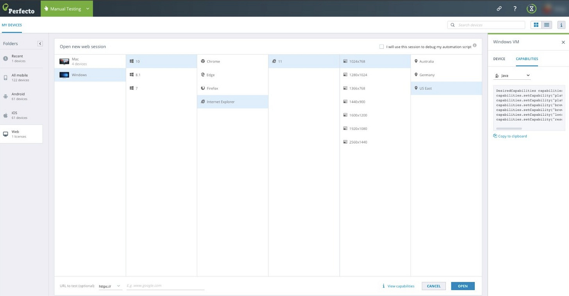The width and height of the screenshot is (569, 296).
Task: Open the Manual Testing dropdown
Action: coord(67,9)
